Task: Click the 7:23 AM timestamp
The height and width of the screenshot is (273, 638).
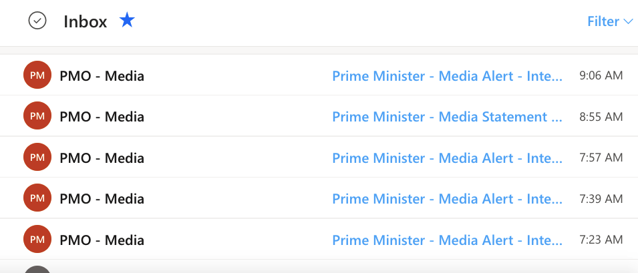Action: (x=601, y=240)
